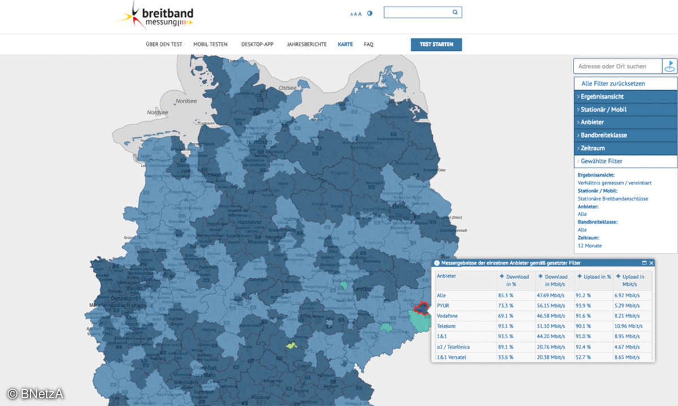The image size is (678, 406).
Task: Click the red-outlined highlighted map district
Action: (421, 308)
